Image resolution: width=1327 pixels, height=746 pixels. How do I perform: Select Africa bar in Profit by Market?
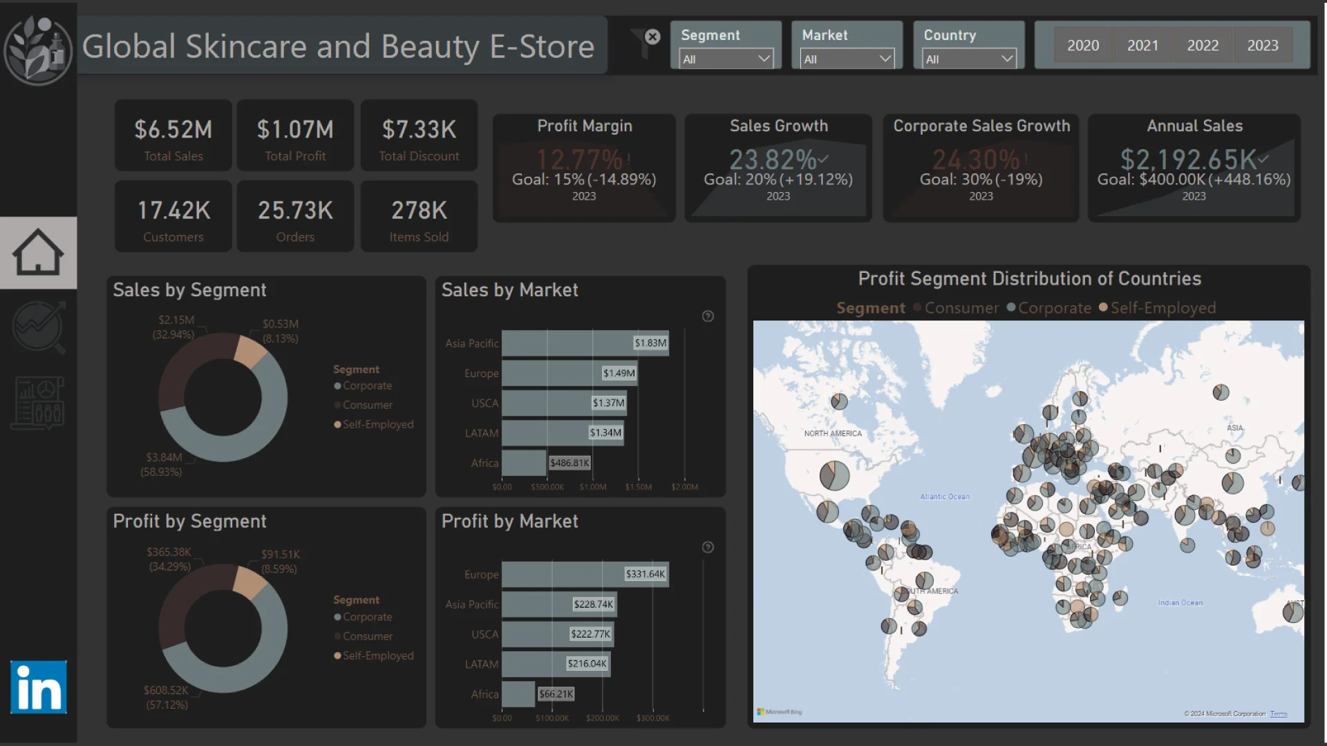pyautogui.click(x=518, y=694)
